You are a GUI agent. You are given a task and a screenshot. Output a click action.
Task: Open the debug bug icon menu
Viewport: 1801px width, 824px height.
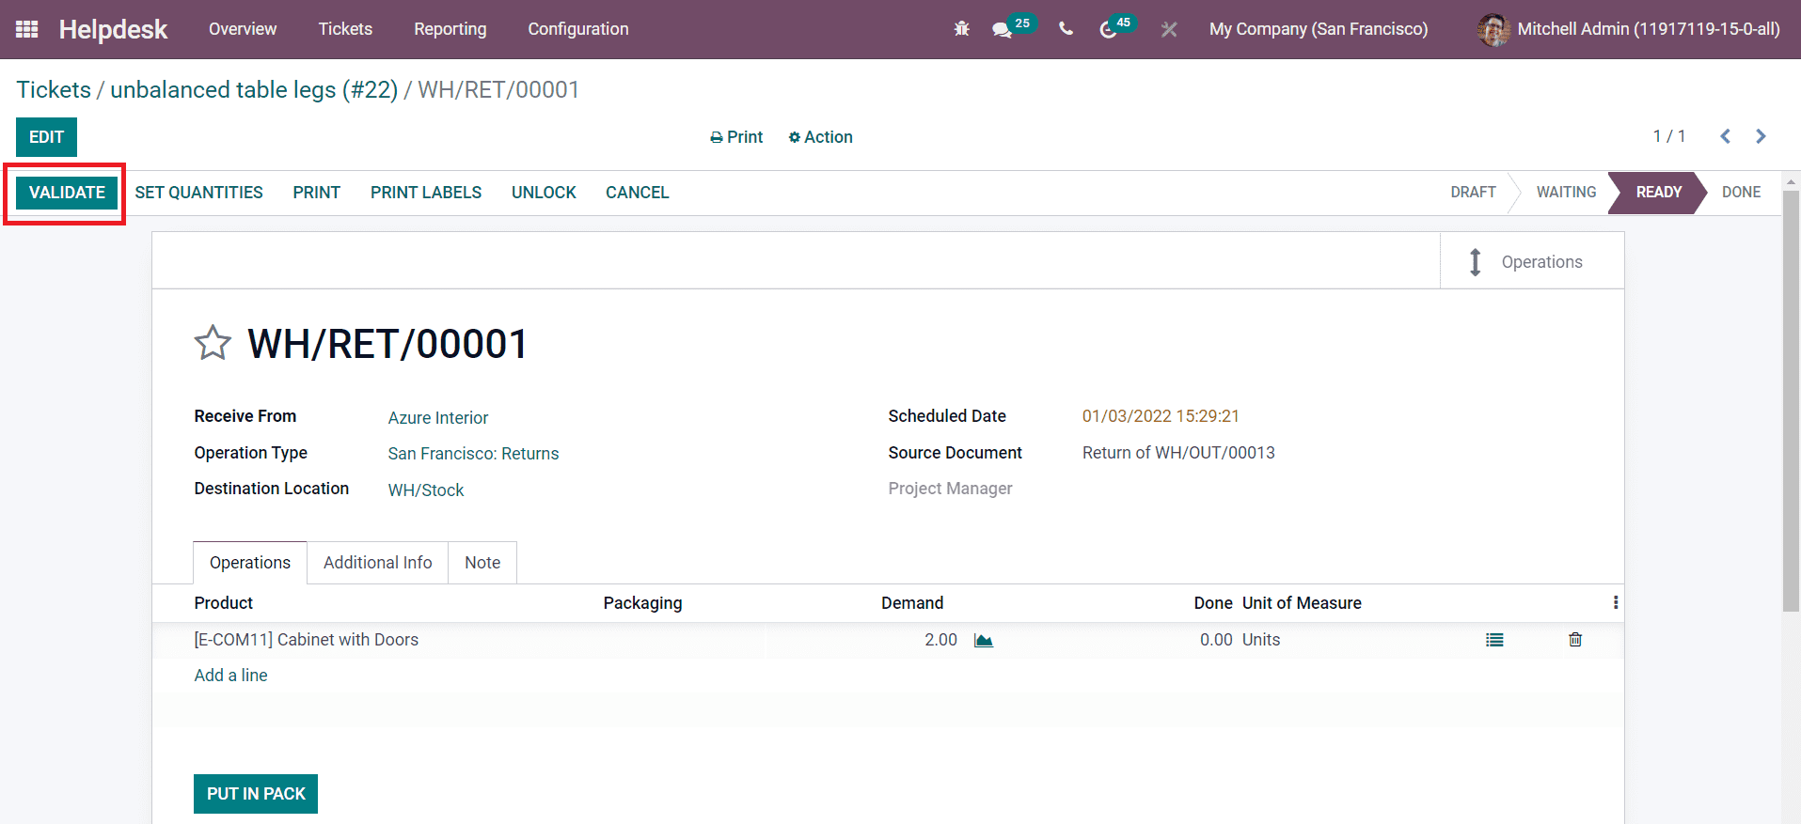[961, 29]
